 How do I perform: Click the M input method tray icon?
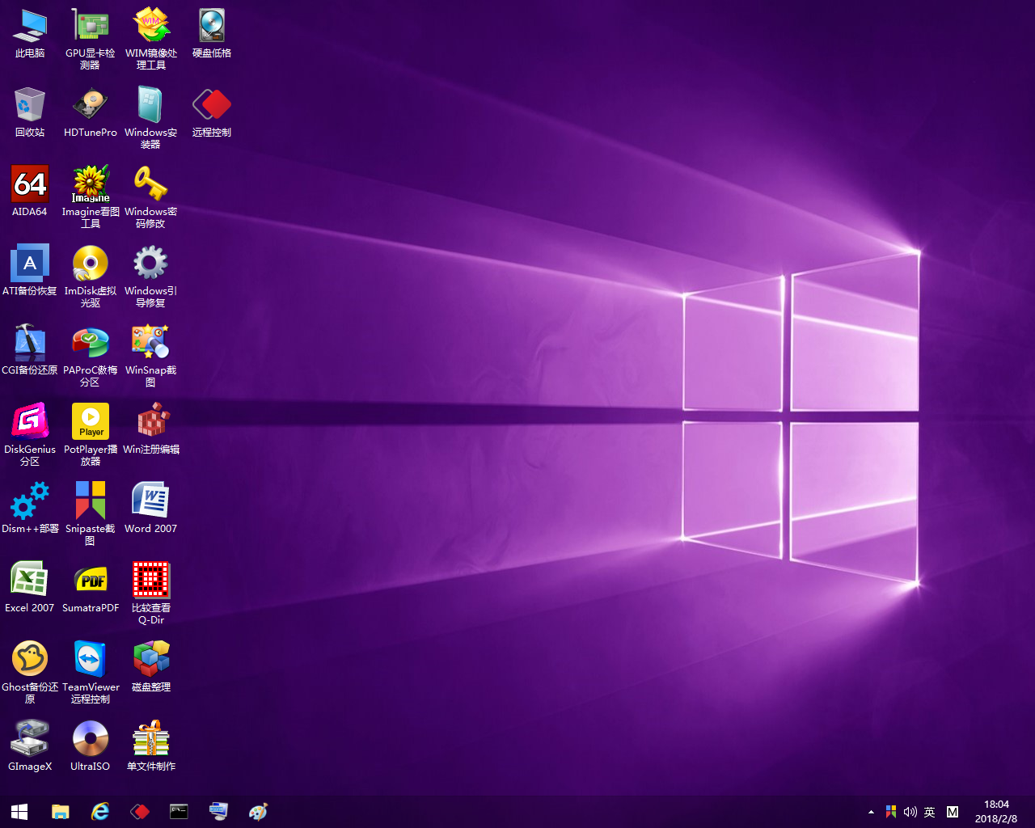point(953,812)
